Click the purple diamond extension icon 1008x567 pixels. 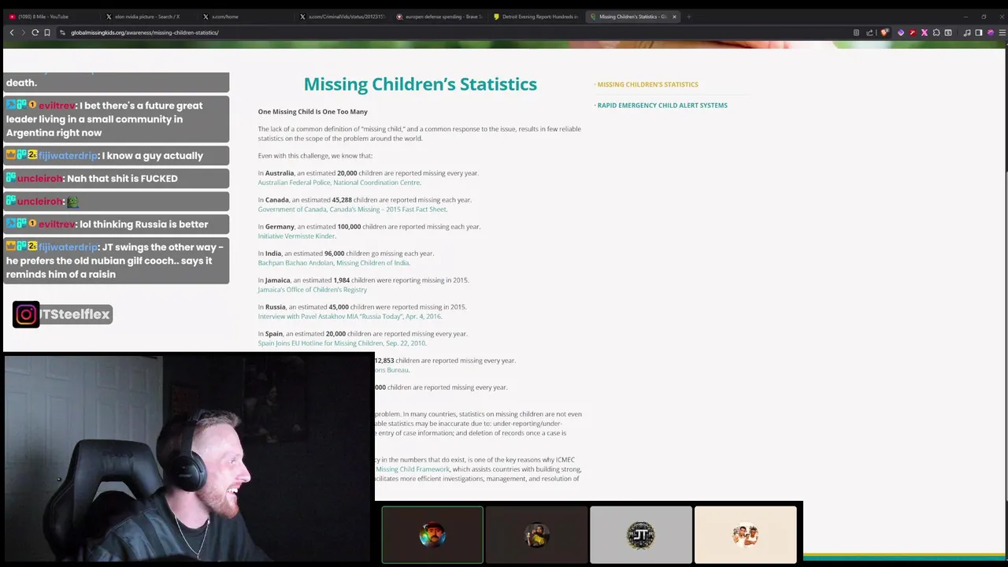pyautogui.click(x=901, y=32)
